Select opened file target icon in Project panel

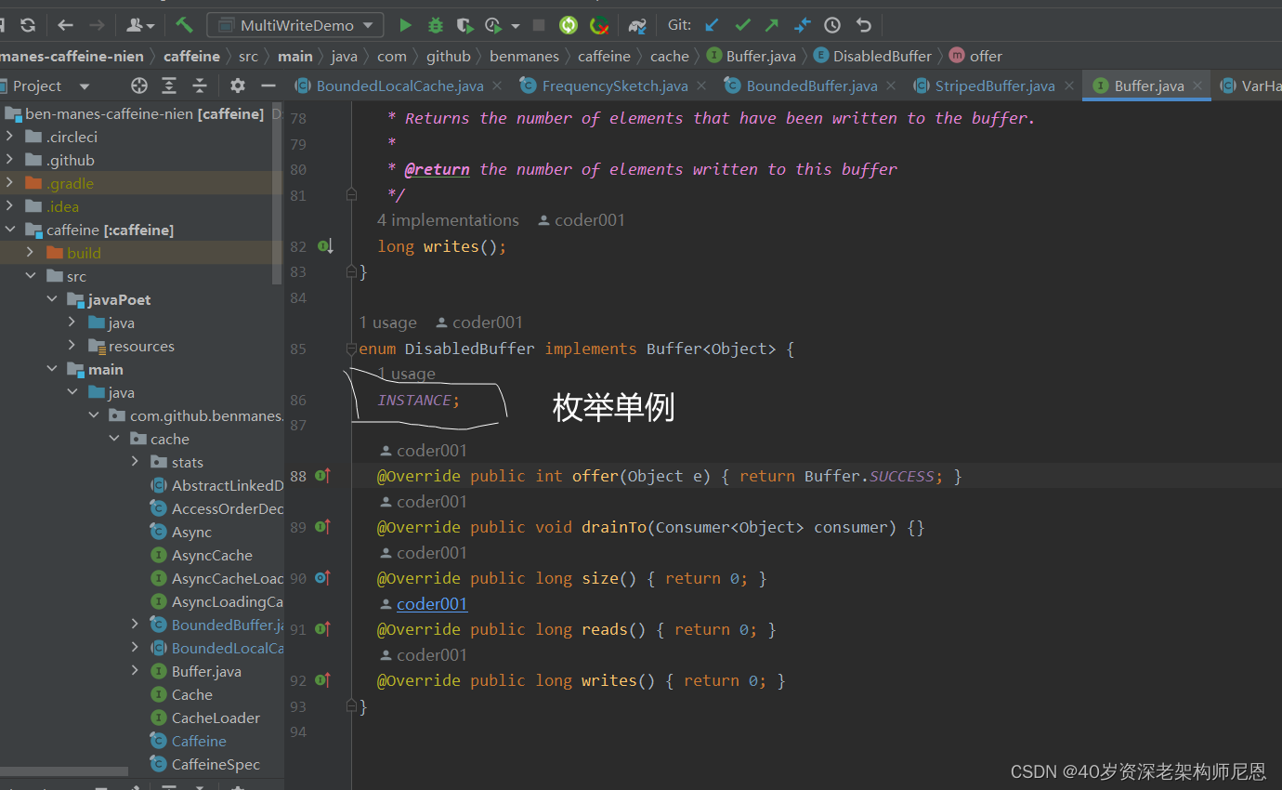coord(139,86)
